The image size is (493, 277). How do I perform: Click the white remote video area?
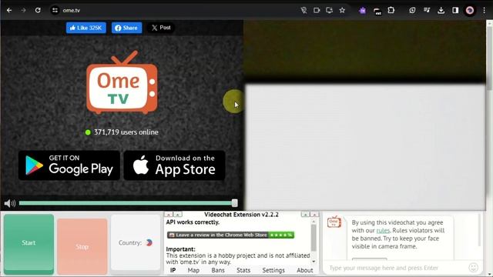coord(364,147)
